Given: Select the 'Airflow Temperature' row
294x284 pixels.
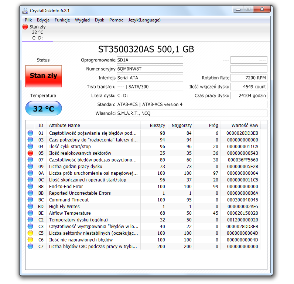Looking at the screenshot, I should point(143,213).
